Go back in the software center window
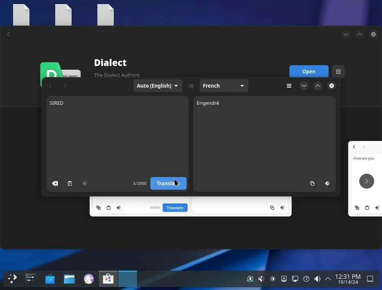 click(9, 34)
